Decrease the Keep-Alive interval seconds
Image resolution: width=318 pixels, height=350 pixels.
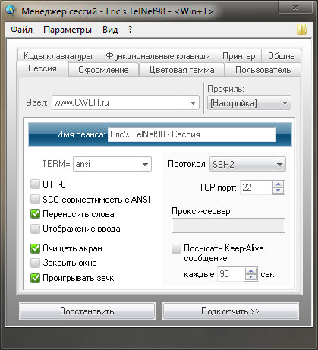tap(251, 277)
